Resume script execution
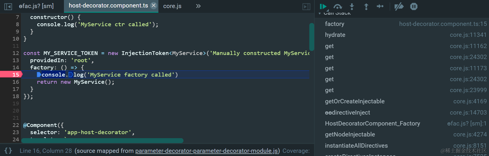Image resolution: width=489 pixels, height=156 pixels. point(323,6)
